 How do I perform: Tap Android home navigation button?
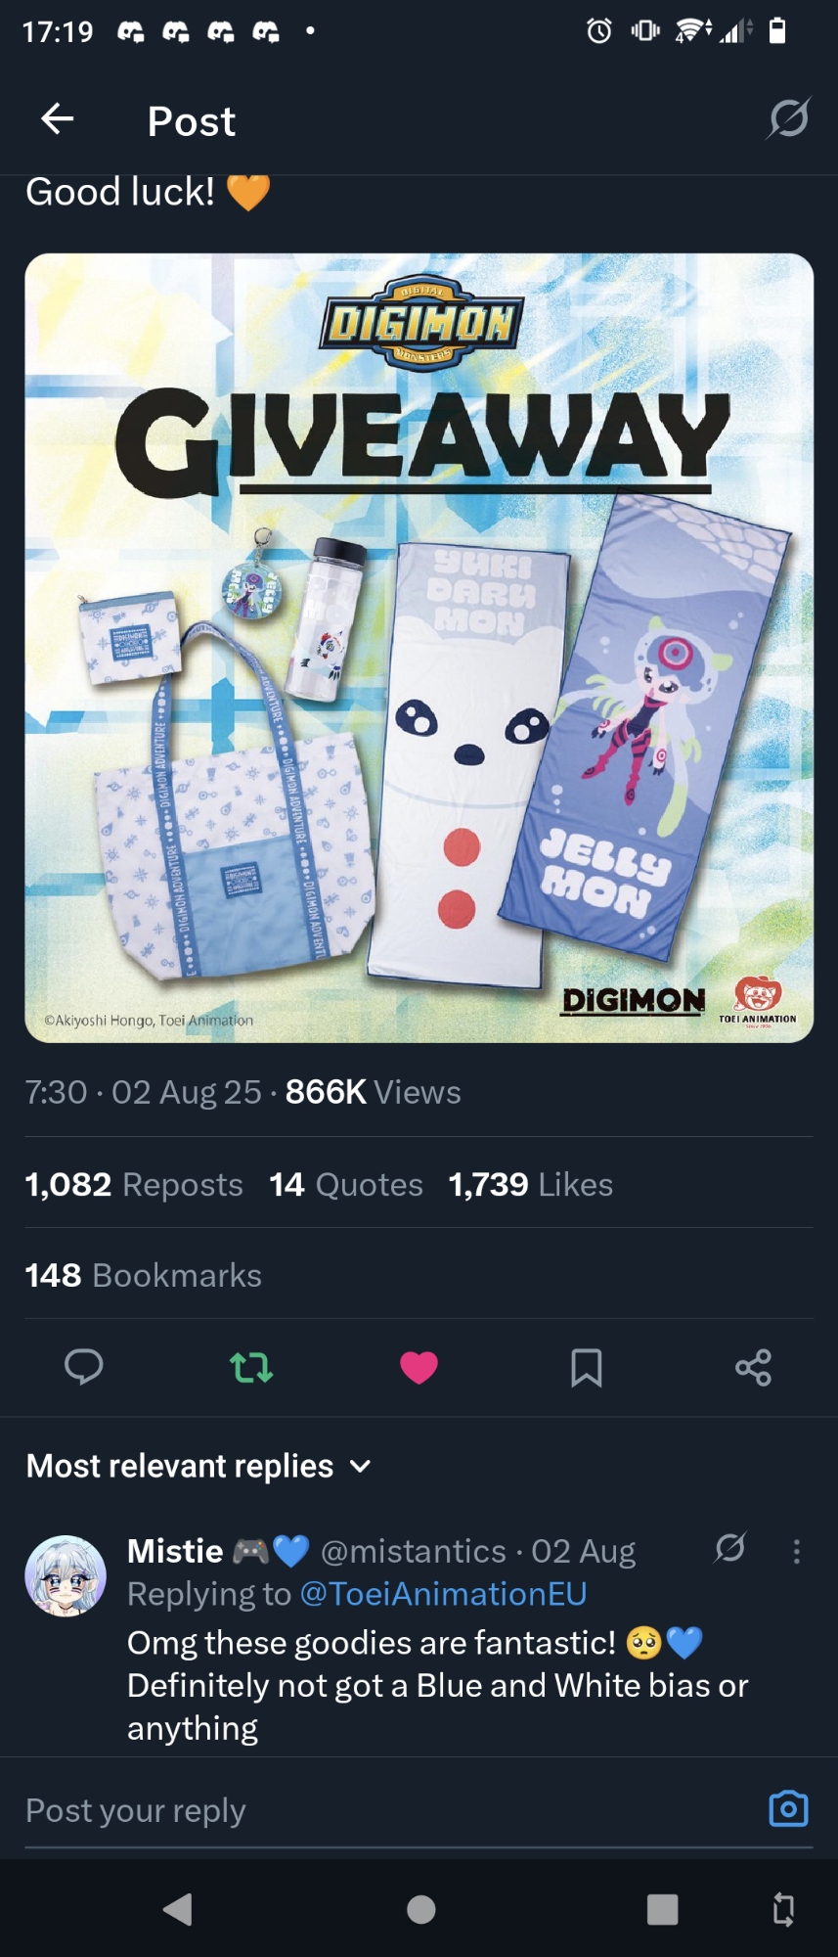point(420,1909)
